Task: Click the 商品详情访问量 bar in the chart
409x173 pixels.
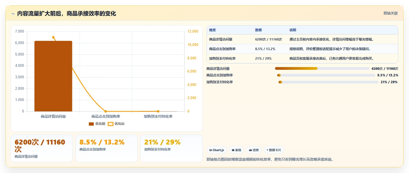Action: tap(53, 76)
